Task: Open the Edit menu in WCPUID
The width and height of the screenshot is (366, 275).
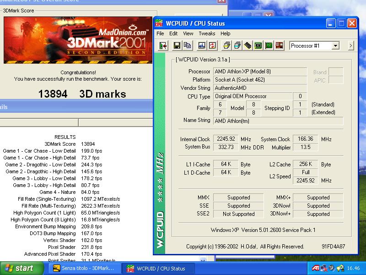Action: click(173, 33)
